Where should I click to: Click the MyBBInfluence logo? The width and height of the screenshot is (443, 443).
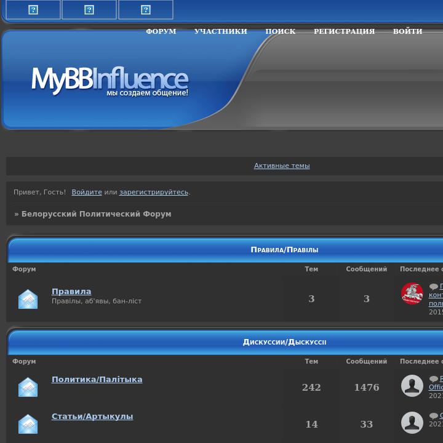tap(110, 81)
